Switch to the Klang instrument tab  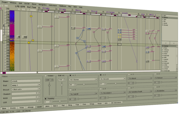tap(70, 105)
